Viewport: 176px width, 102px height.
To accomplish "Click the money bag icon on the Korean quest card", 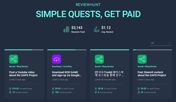I will 96,89.
